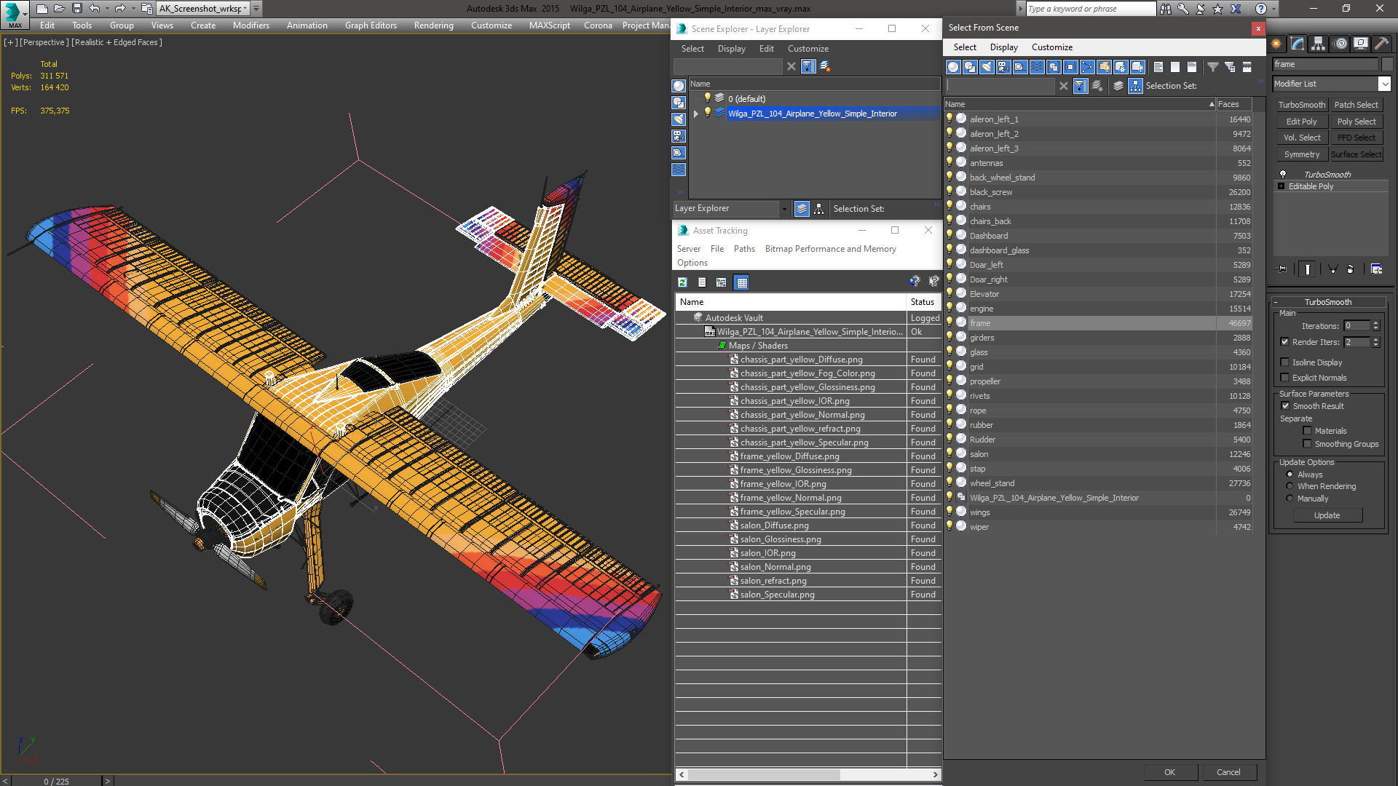Open the Motion command panel tab

1340,44
